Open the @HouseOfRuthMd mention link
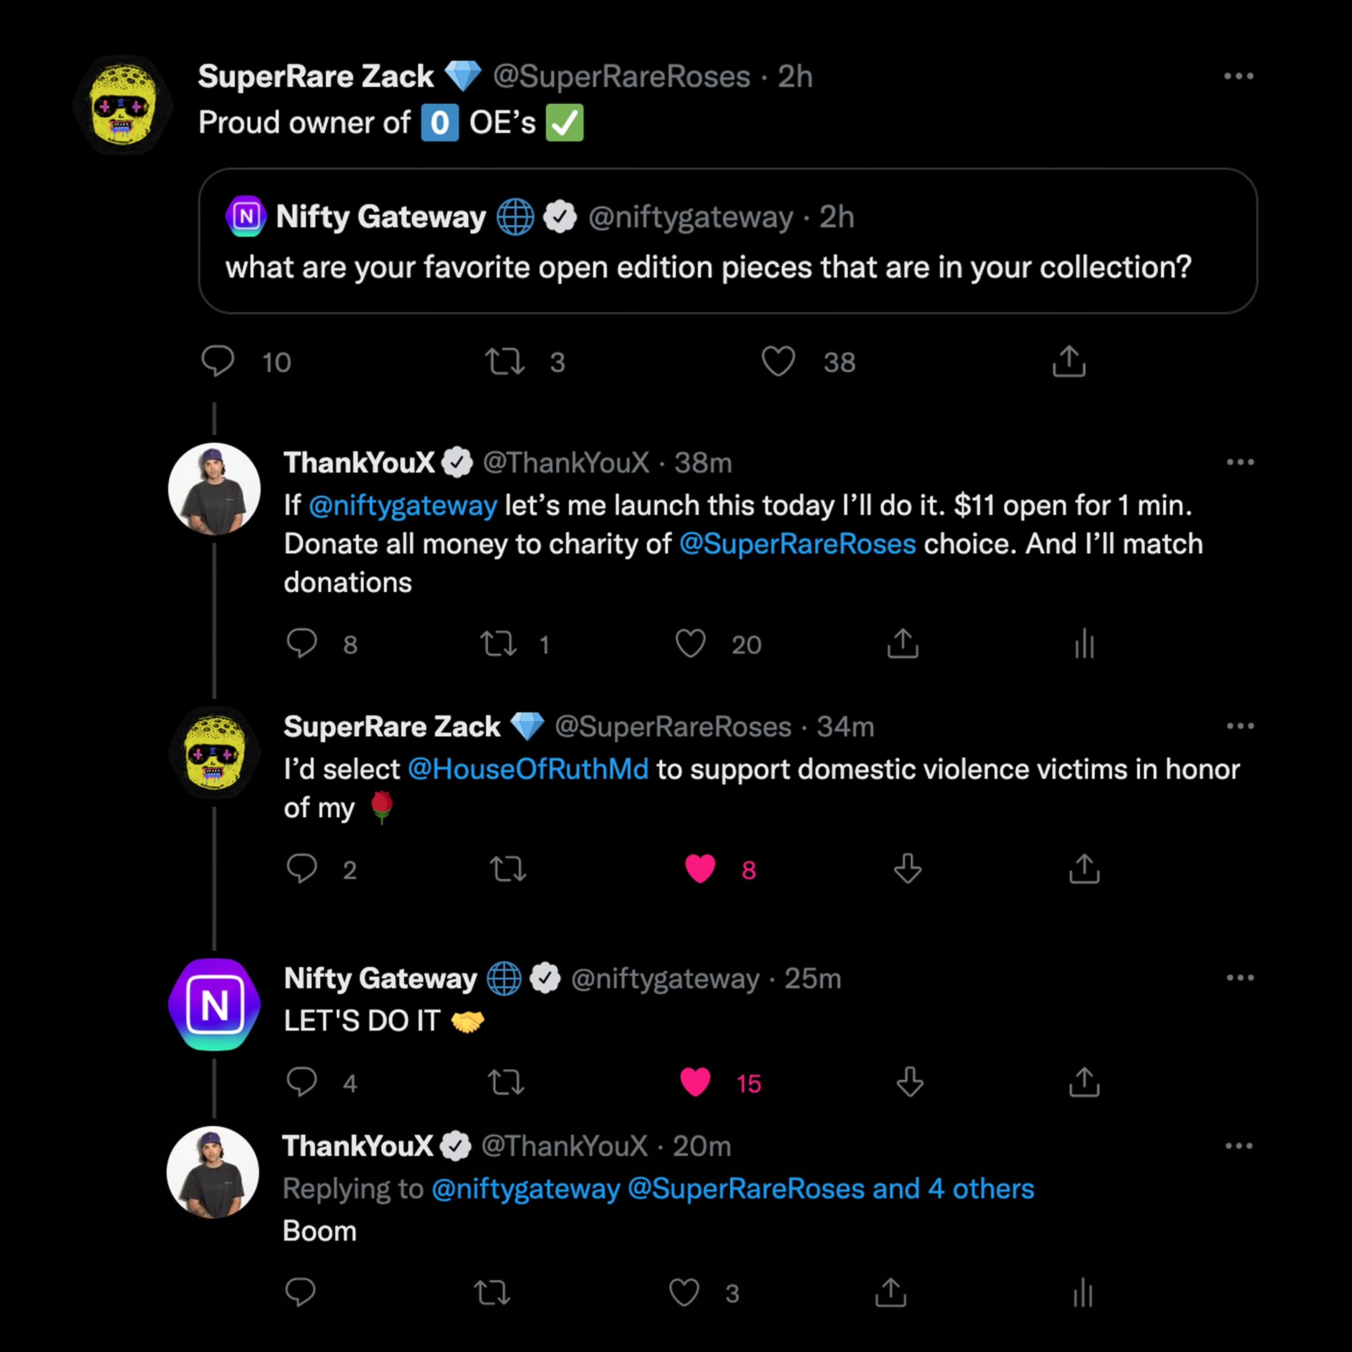Viewport: 1352px width, 1352px height. pyautogui.click(x=528, y=769)
